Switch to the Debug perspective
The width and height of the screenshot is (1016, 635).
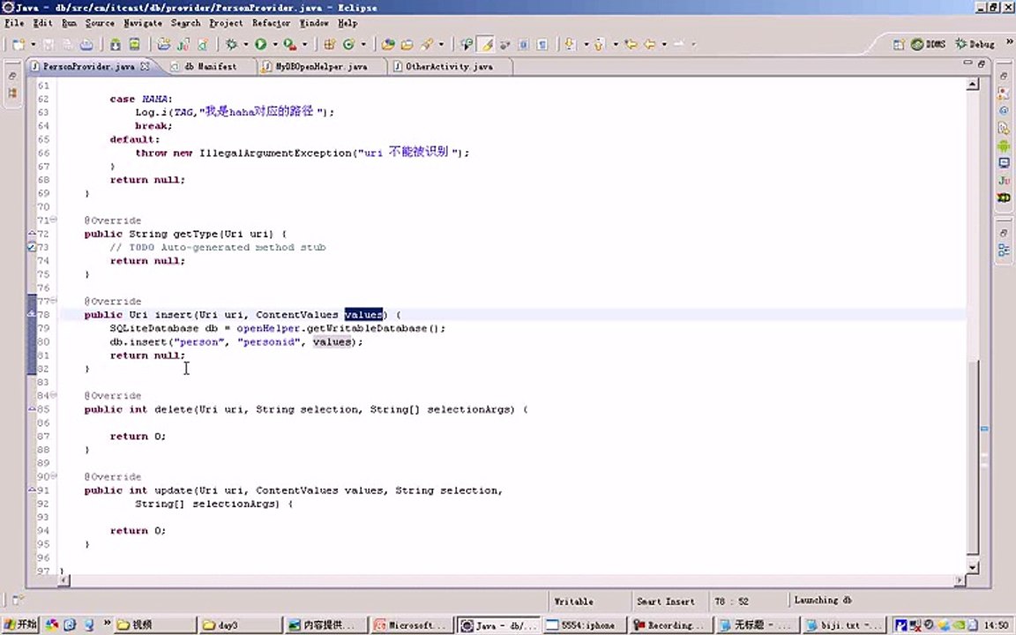point(975,44)
